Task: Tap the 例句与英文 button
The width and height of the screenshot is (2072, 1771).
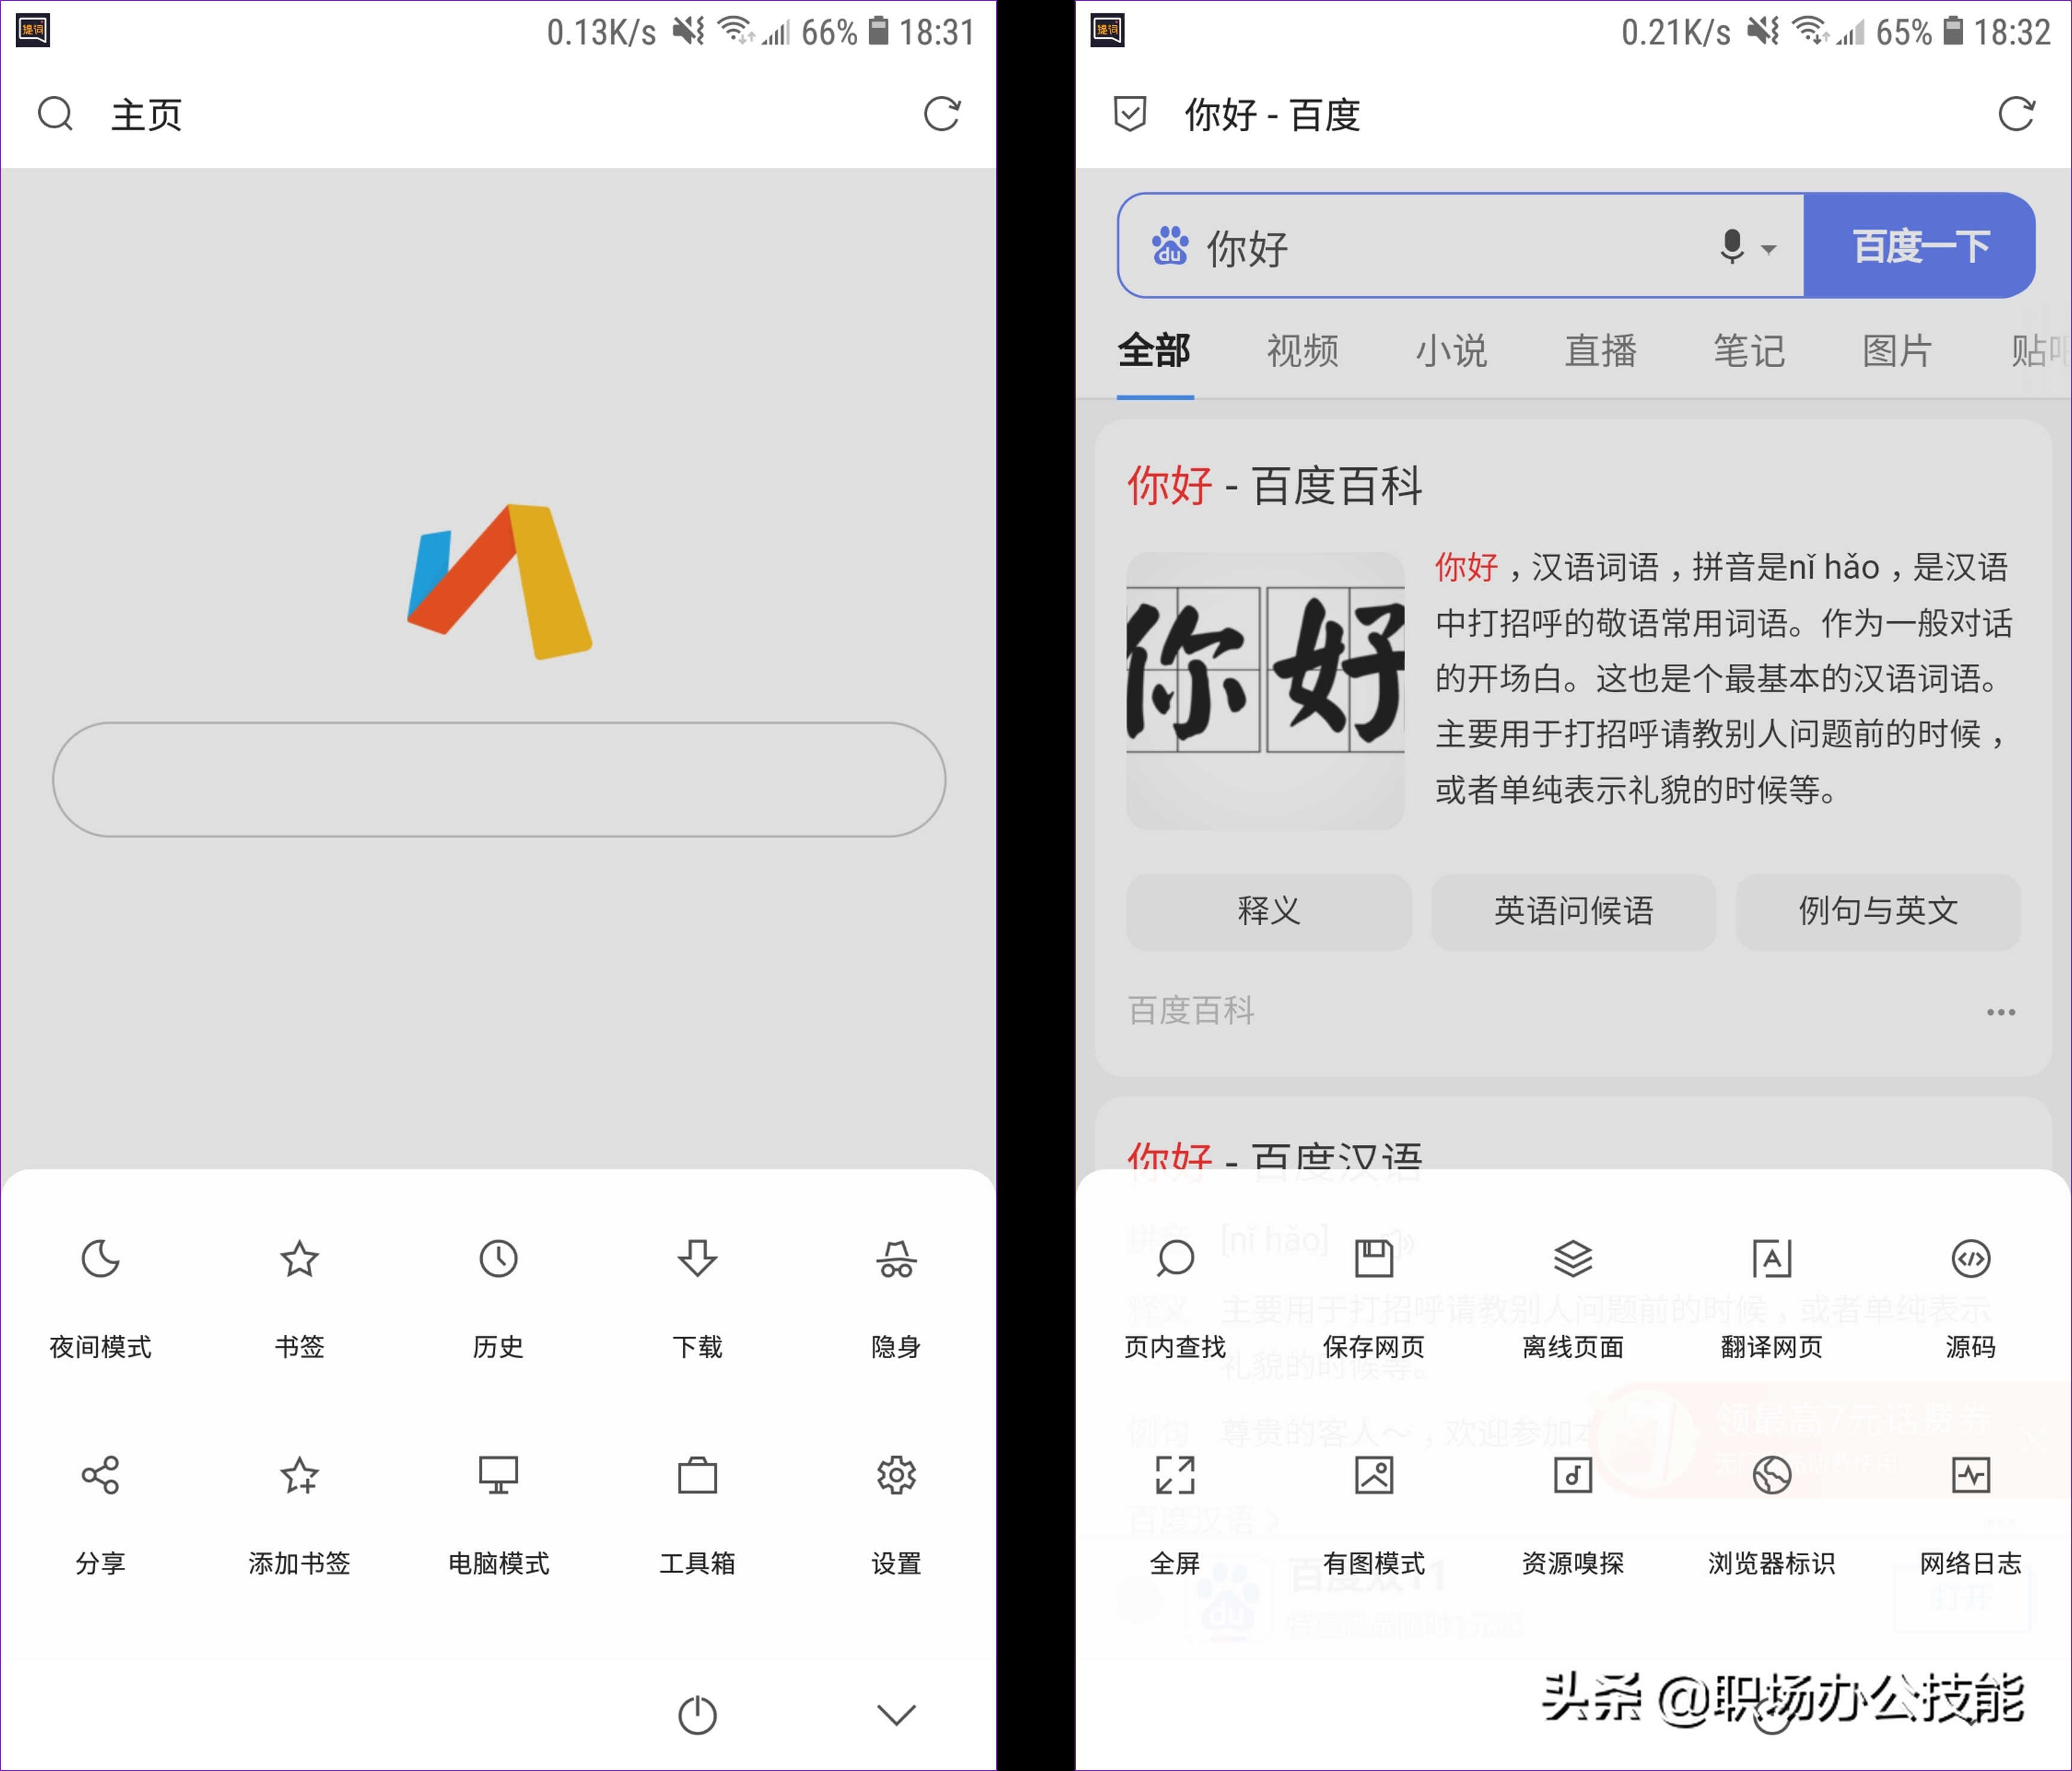Action: click(x=1878, y=911)
